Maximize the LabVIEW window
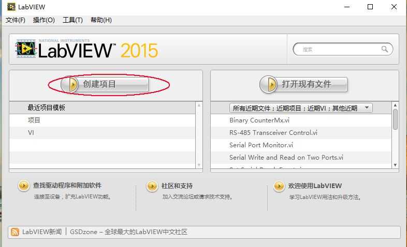407x247 pixels. tap(370, 7)
